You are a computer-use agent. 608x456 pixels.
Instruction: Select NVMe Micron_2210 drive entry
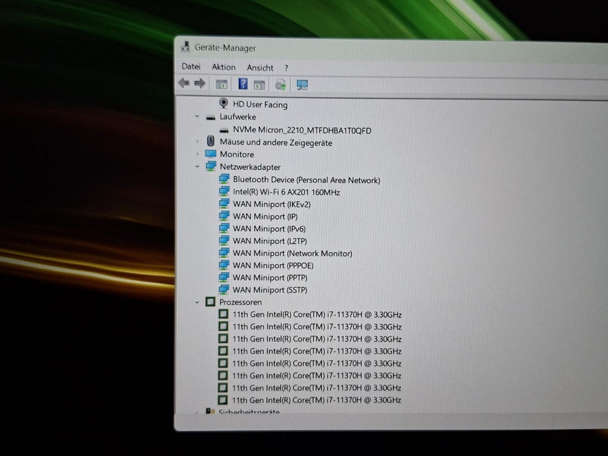click(x=302, y=130)
